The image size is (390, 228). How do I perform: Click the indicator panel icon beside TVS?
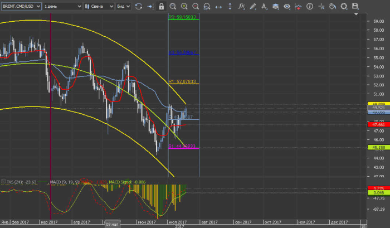click(x=3, y=182)
